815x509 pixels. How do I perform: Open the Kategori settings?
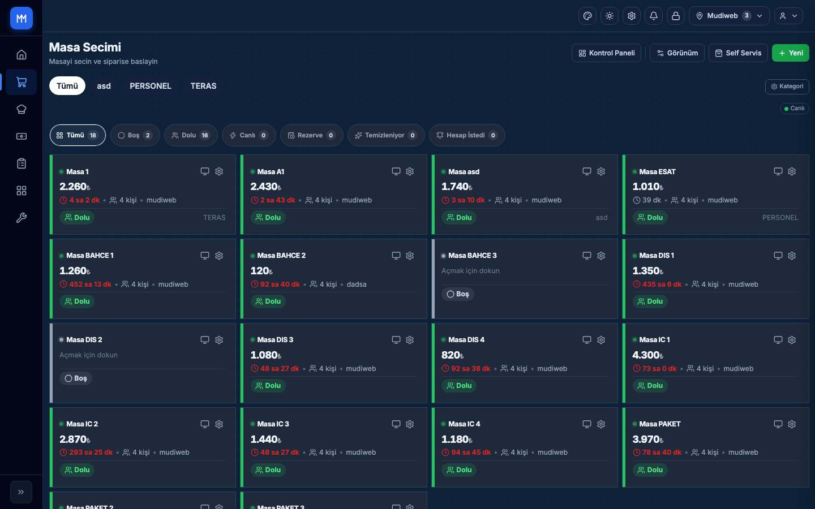787,87
